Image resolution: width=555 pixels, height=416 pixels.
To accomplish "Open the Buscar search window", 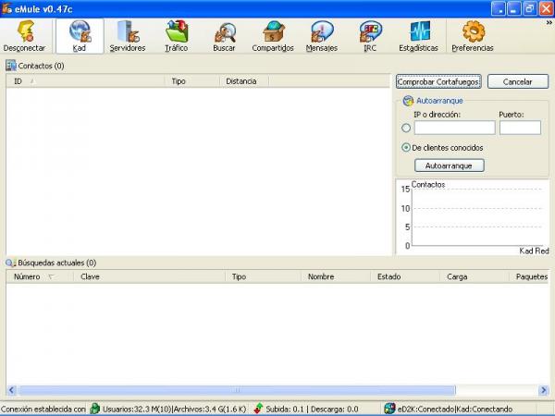I will point(225,36).
